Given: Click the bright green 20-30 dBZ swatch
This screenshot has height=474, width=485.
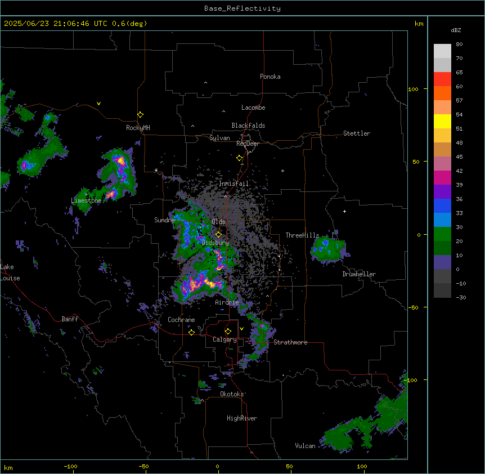Looking at the screenshot, I should [442, 234].
